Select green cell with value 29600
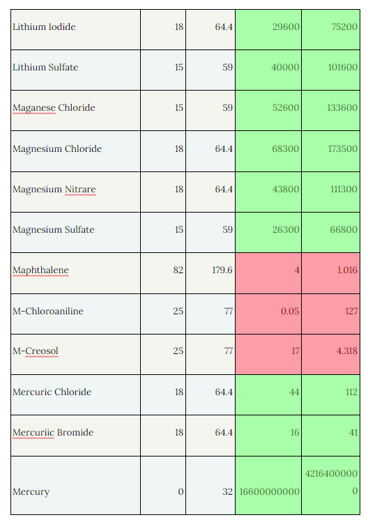Viewport: 368px width, 522px height. [268, 30]
